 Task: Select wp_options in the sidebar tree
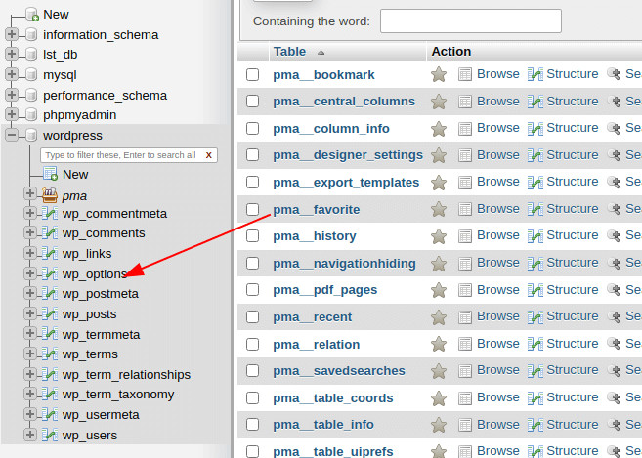tap(94, 273)
